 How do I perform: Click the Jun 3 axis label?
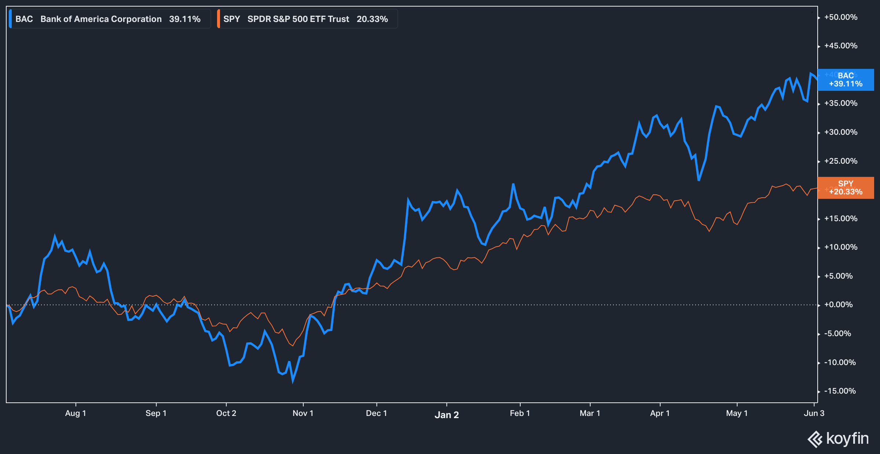point(814,413)
